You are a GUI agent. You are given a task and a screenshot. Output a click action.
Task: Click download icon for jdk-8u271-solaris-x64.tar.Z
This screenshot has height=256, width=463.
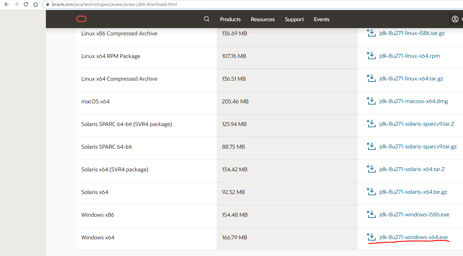371,169
